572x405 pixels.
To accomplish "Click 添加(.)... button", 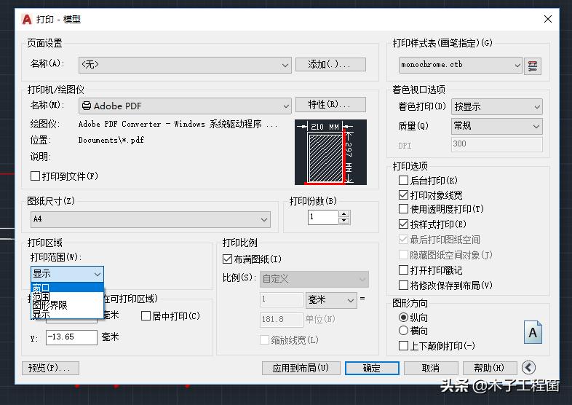I will pyautogui.click(x=330, y=64).
